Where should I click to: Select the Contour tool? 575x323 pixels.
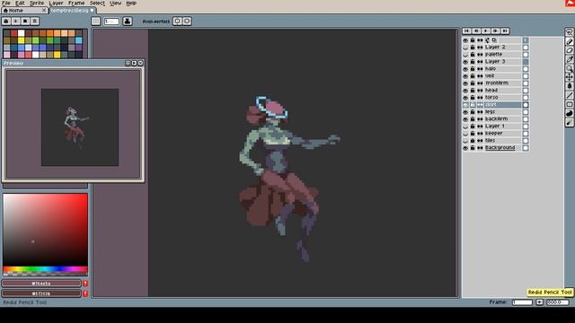click(x=569, y=114)
